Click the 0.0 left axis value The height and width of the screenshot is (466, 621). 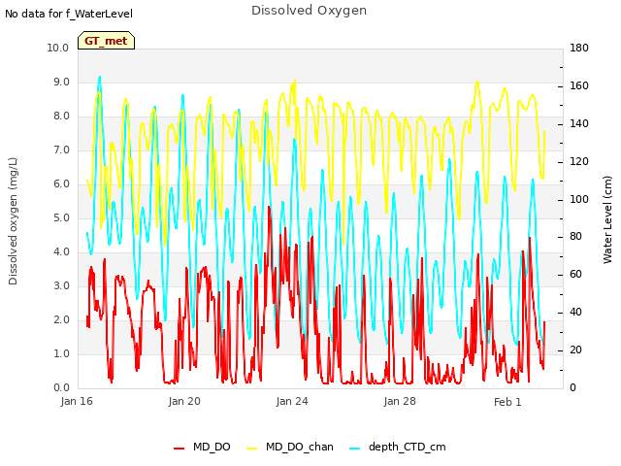click(x=61, y=388)
